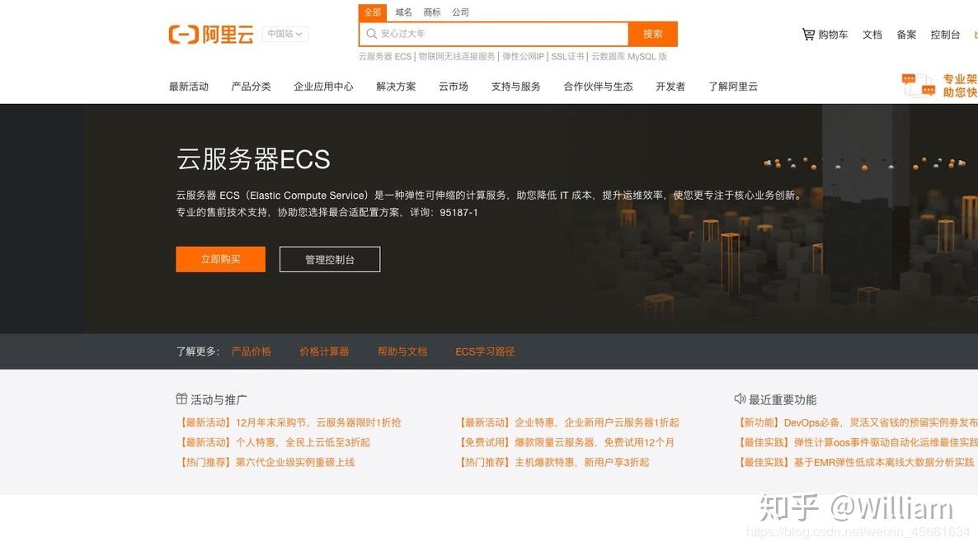Open the 开发者 menu
This screenshot has height=547, width=978.
(670, 87)
